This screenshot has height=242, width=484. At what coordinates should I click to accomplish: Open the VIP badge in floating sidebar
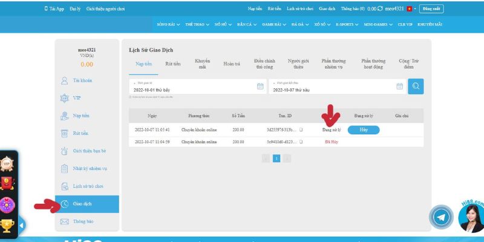(8, 163)
